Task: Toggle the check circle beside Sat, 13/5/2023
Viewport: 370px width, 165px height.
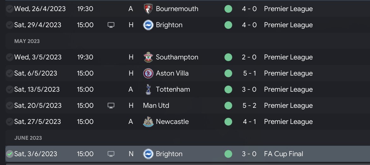Action: pos(10,89)
